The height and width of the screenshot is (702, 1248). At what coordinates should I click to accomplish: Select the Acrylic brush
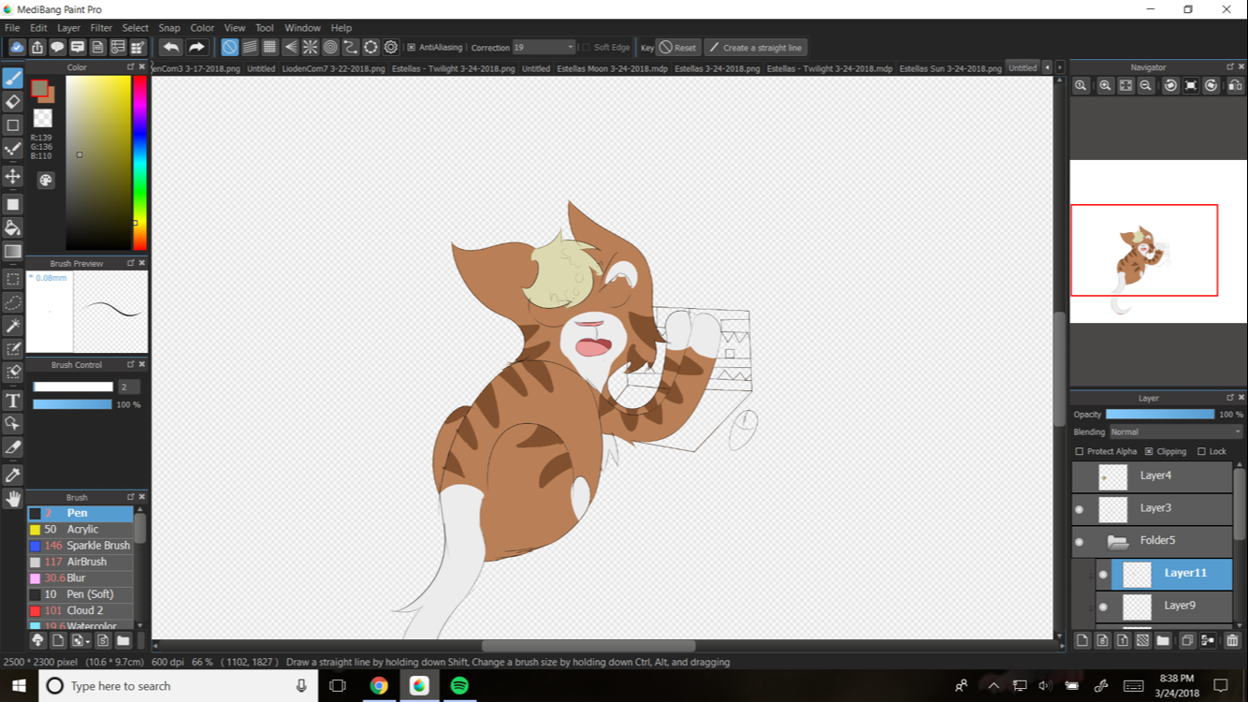click(80, 530)
